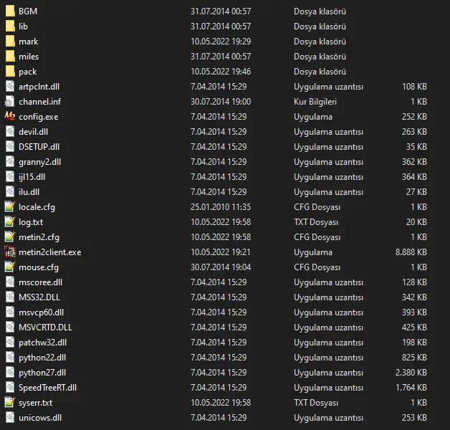This screenshot has height=430, width=450.
Task: Click the date 30.07.2014 19:00
Action: [x=221, y=102]
